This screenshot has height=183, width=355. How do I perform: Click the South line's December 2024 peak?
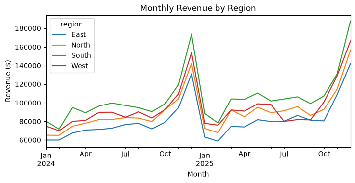click(x=191, y=34)
